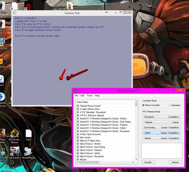Maximize the Sixense Test window
Viewport: 189px width, 172px height.
coord(120,12)
